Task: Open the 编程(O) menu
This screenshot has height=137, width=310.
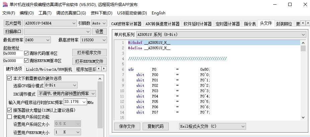Action: pyautogui.click(x=27, y=13)
